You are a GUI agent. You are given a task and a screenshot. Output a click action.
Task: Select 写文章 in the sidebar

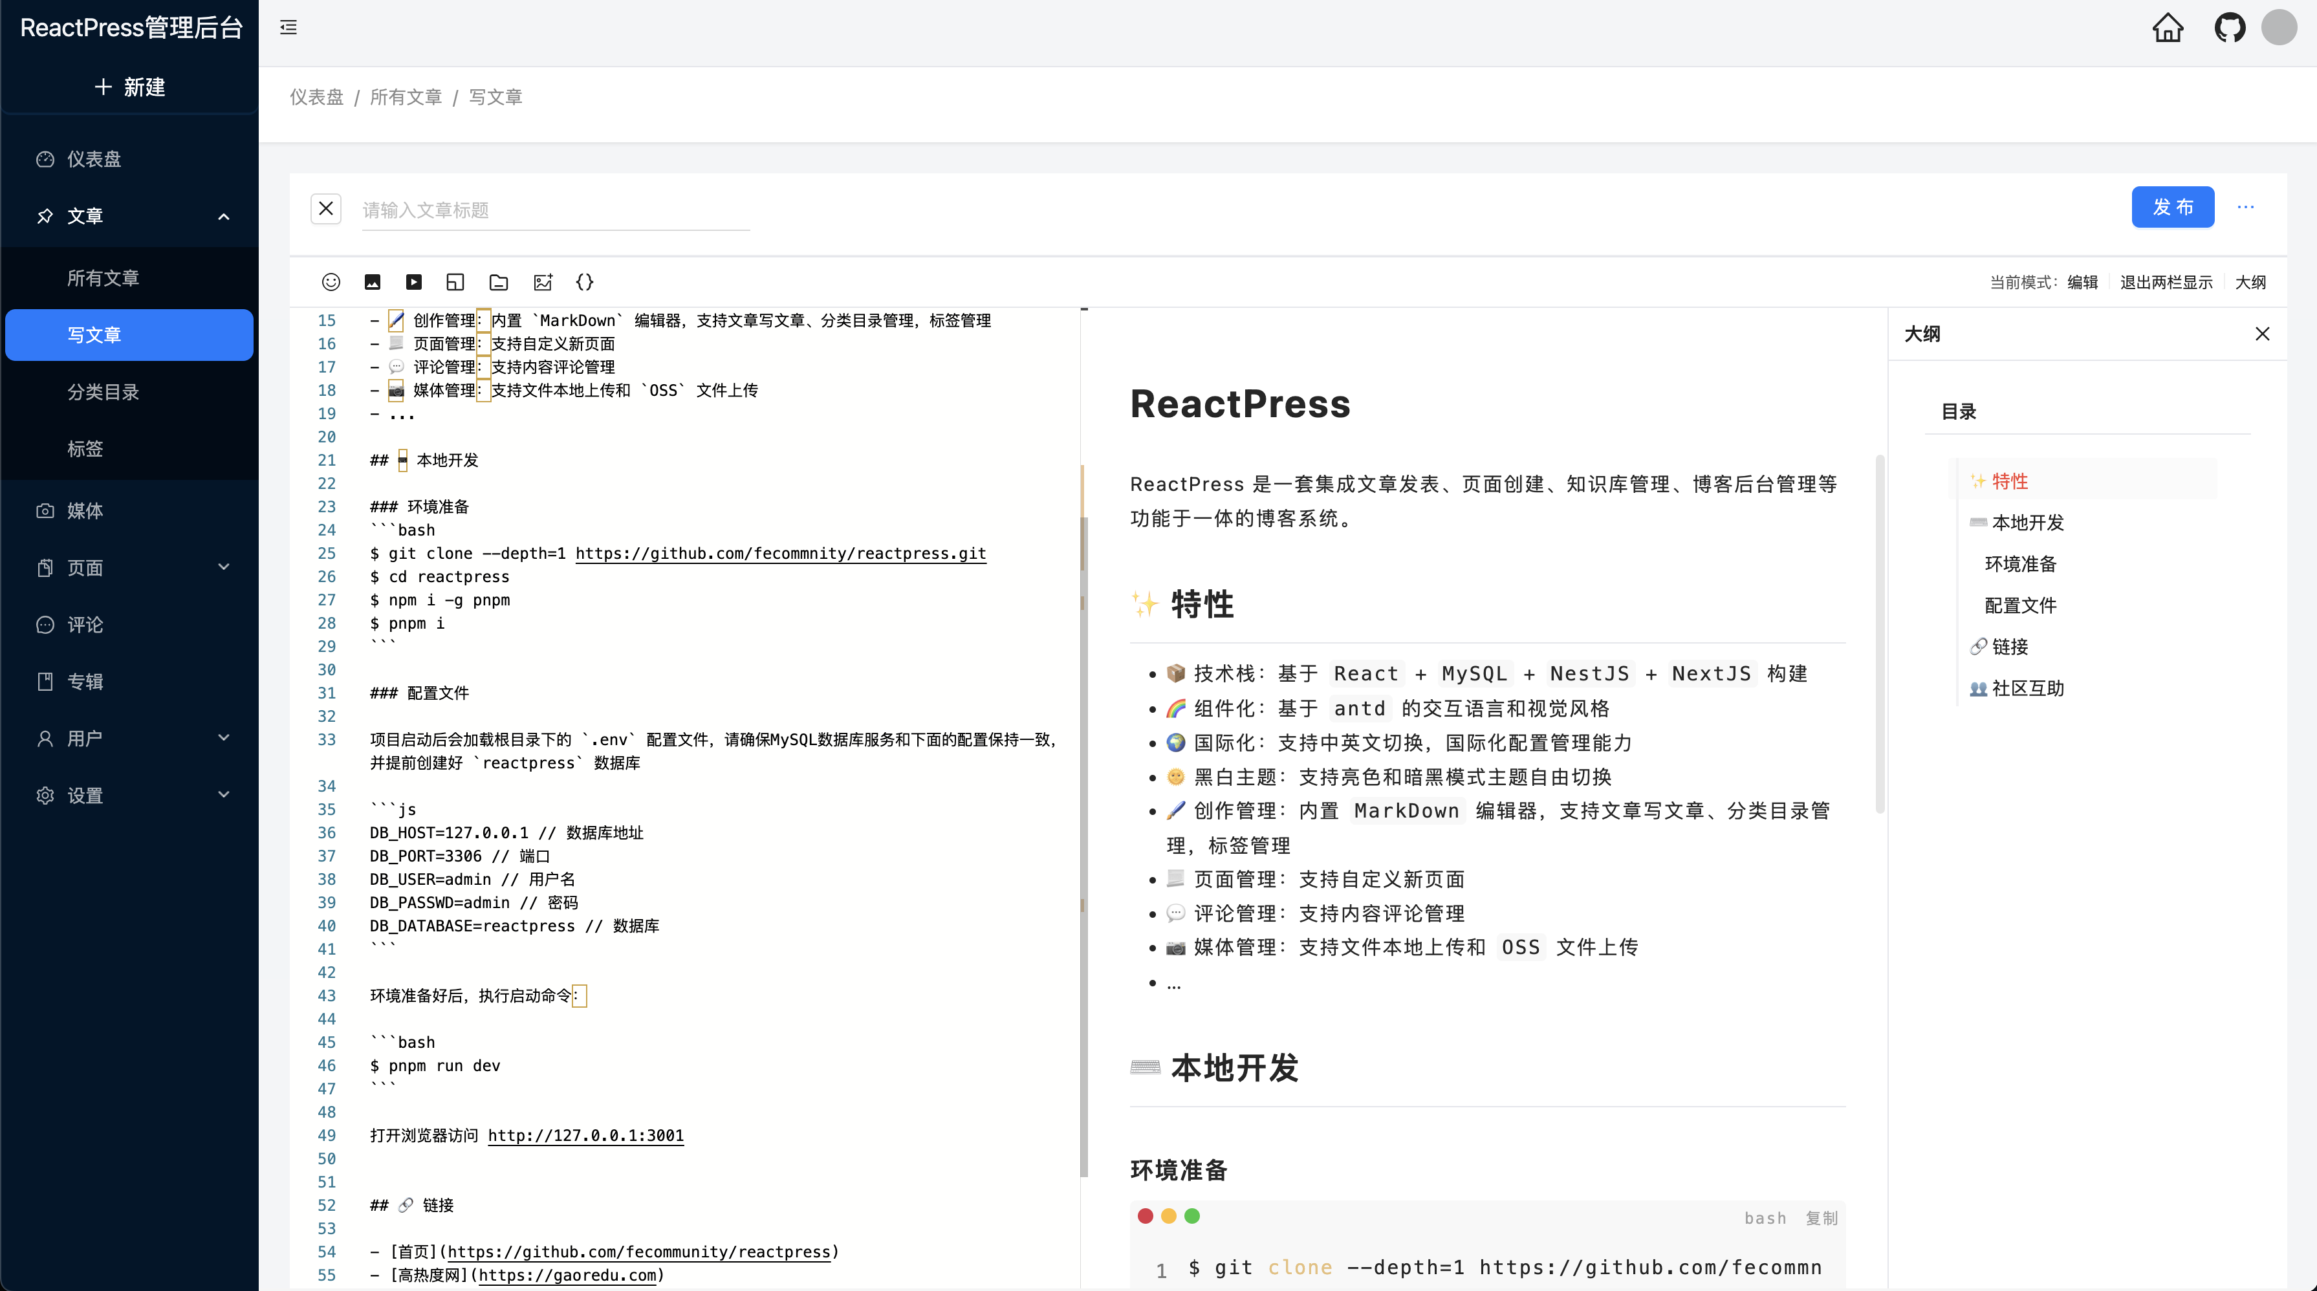coord(129,334)
